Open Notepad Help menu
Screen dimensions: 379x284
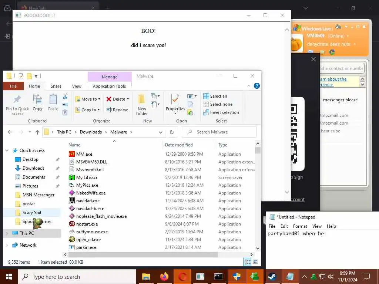pos(331,226)
